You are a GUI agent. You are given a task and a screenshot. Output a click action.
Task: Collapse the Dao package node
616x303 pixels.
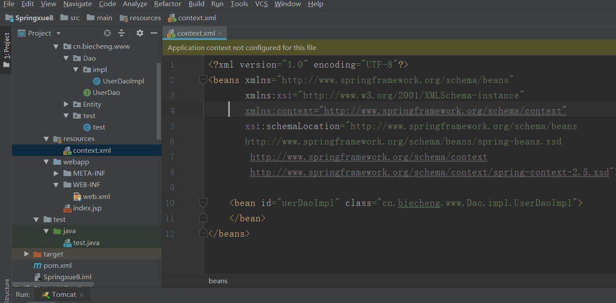click(x=66, y=58)
